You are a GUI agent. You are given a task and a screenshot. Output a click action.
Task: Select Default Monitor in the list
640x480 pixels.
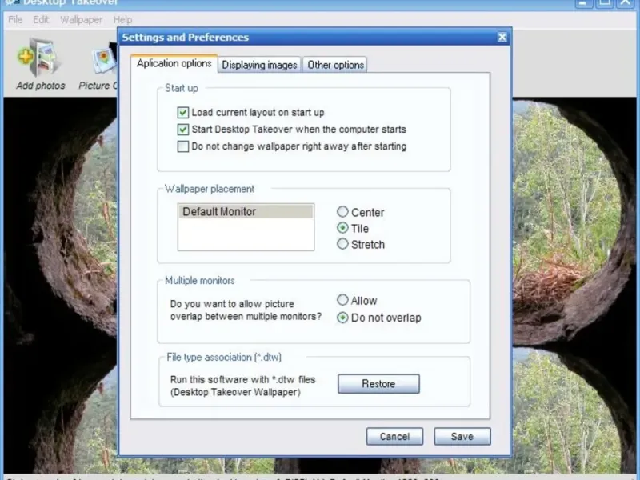pyautogui.click(x=246, y=211)
